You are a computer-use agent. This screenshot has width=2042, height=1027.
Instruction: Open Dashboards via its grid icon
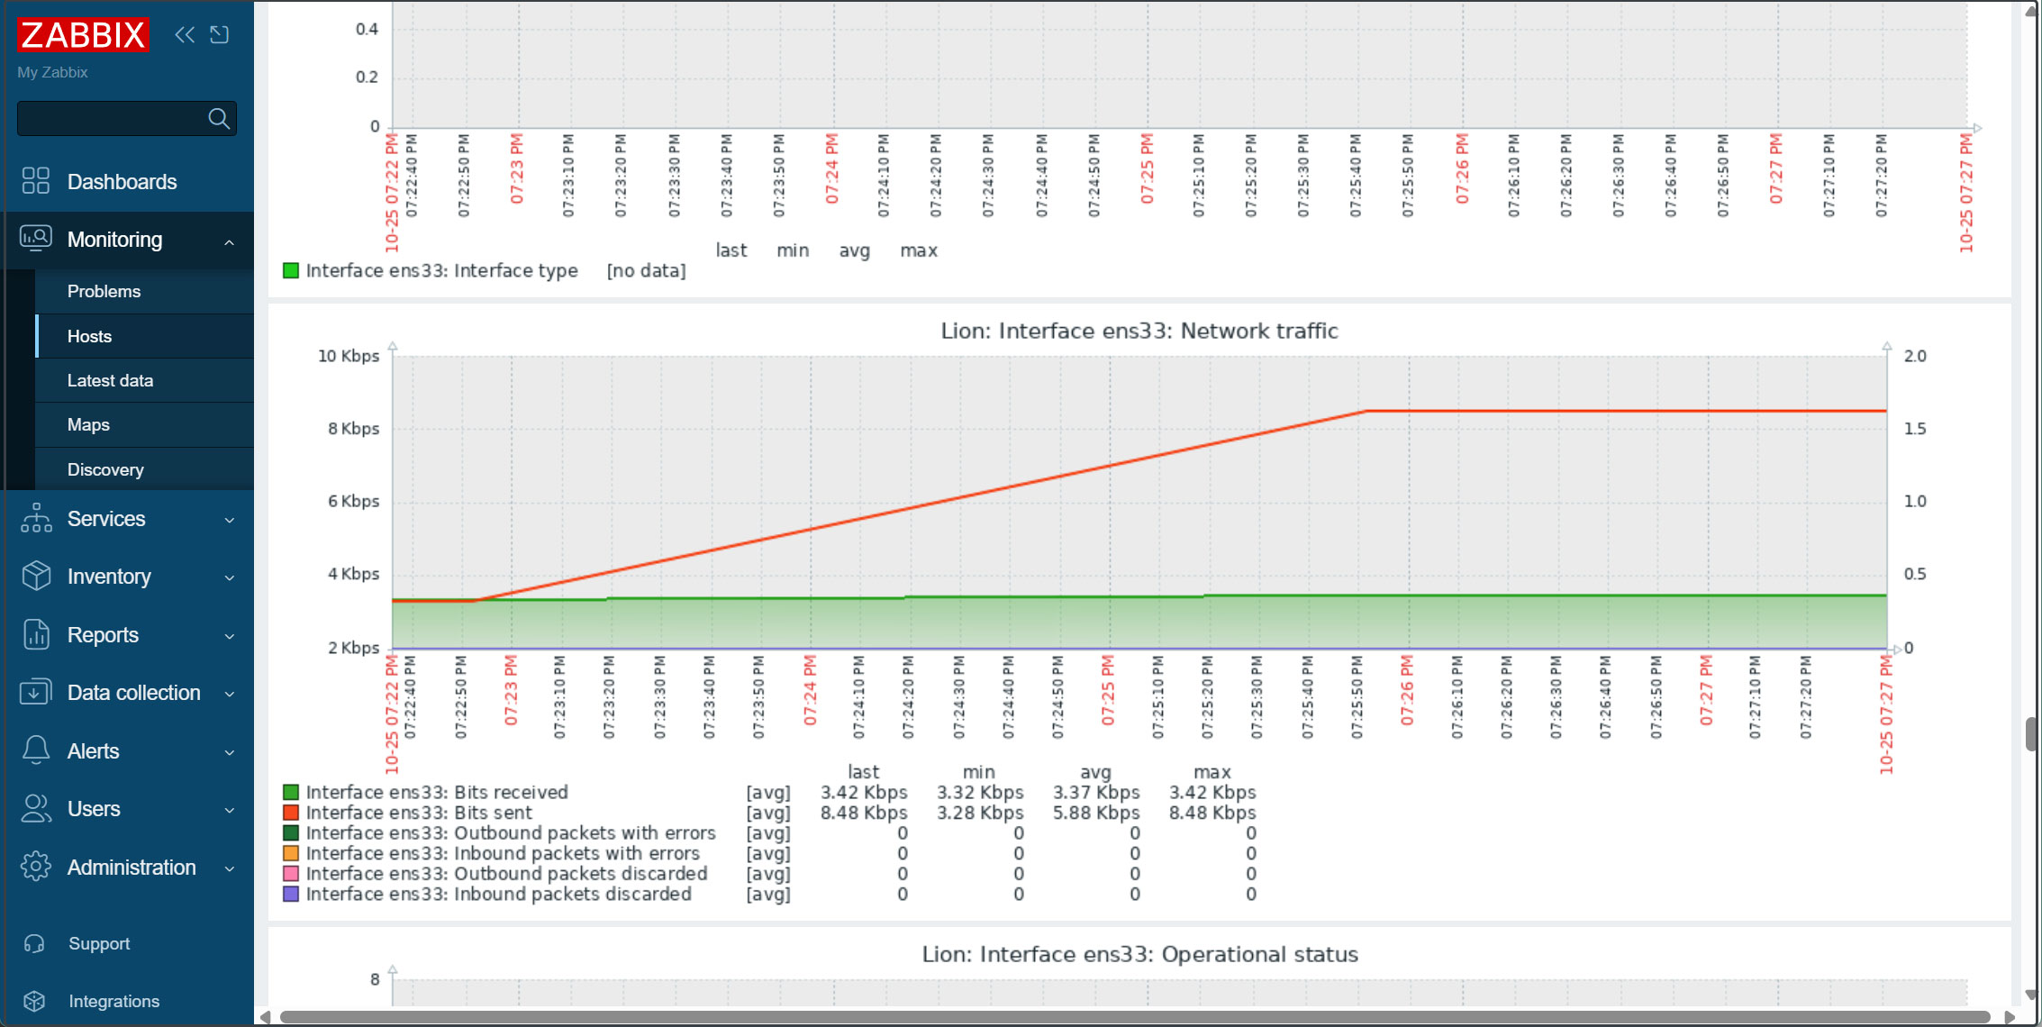point(35,181)
